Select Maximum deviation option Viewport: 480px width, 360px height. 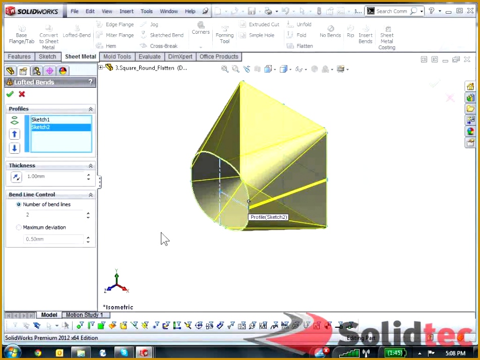point(19,227)
